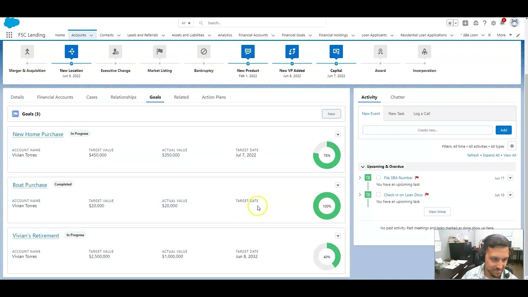
Task: Switch to the Chatter tab
Action: pyautogui.click(x=398, y=97)
